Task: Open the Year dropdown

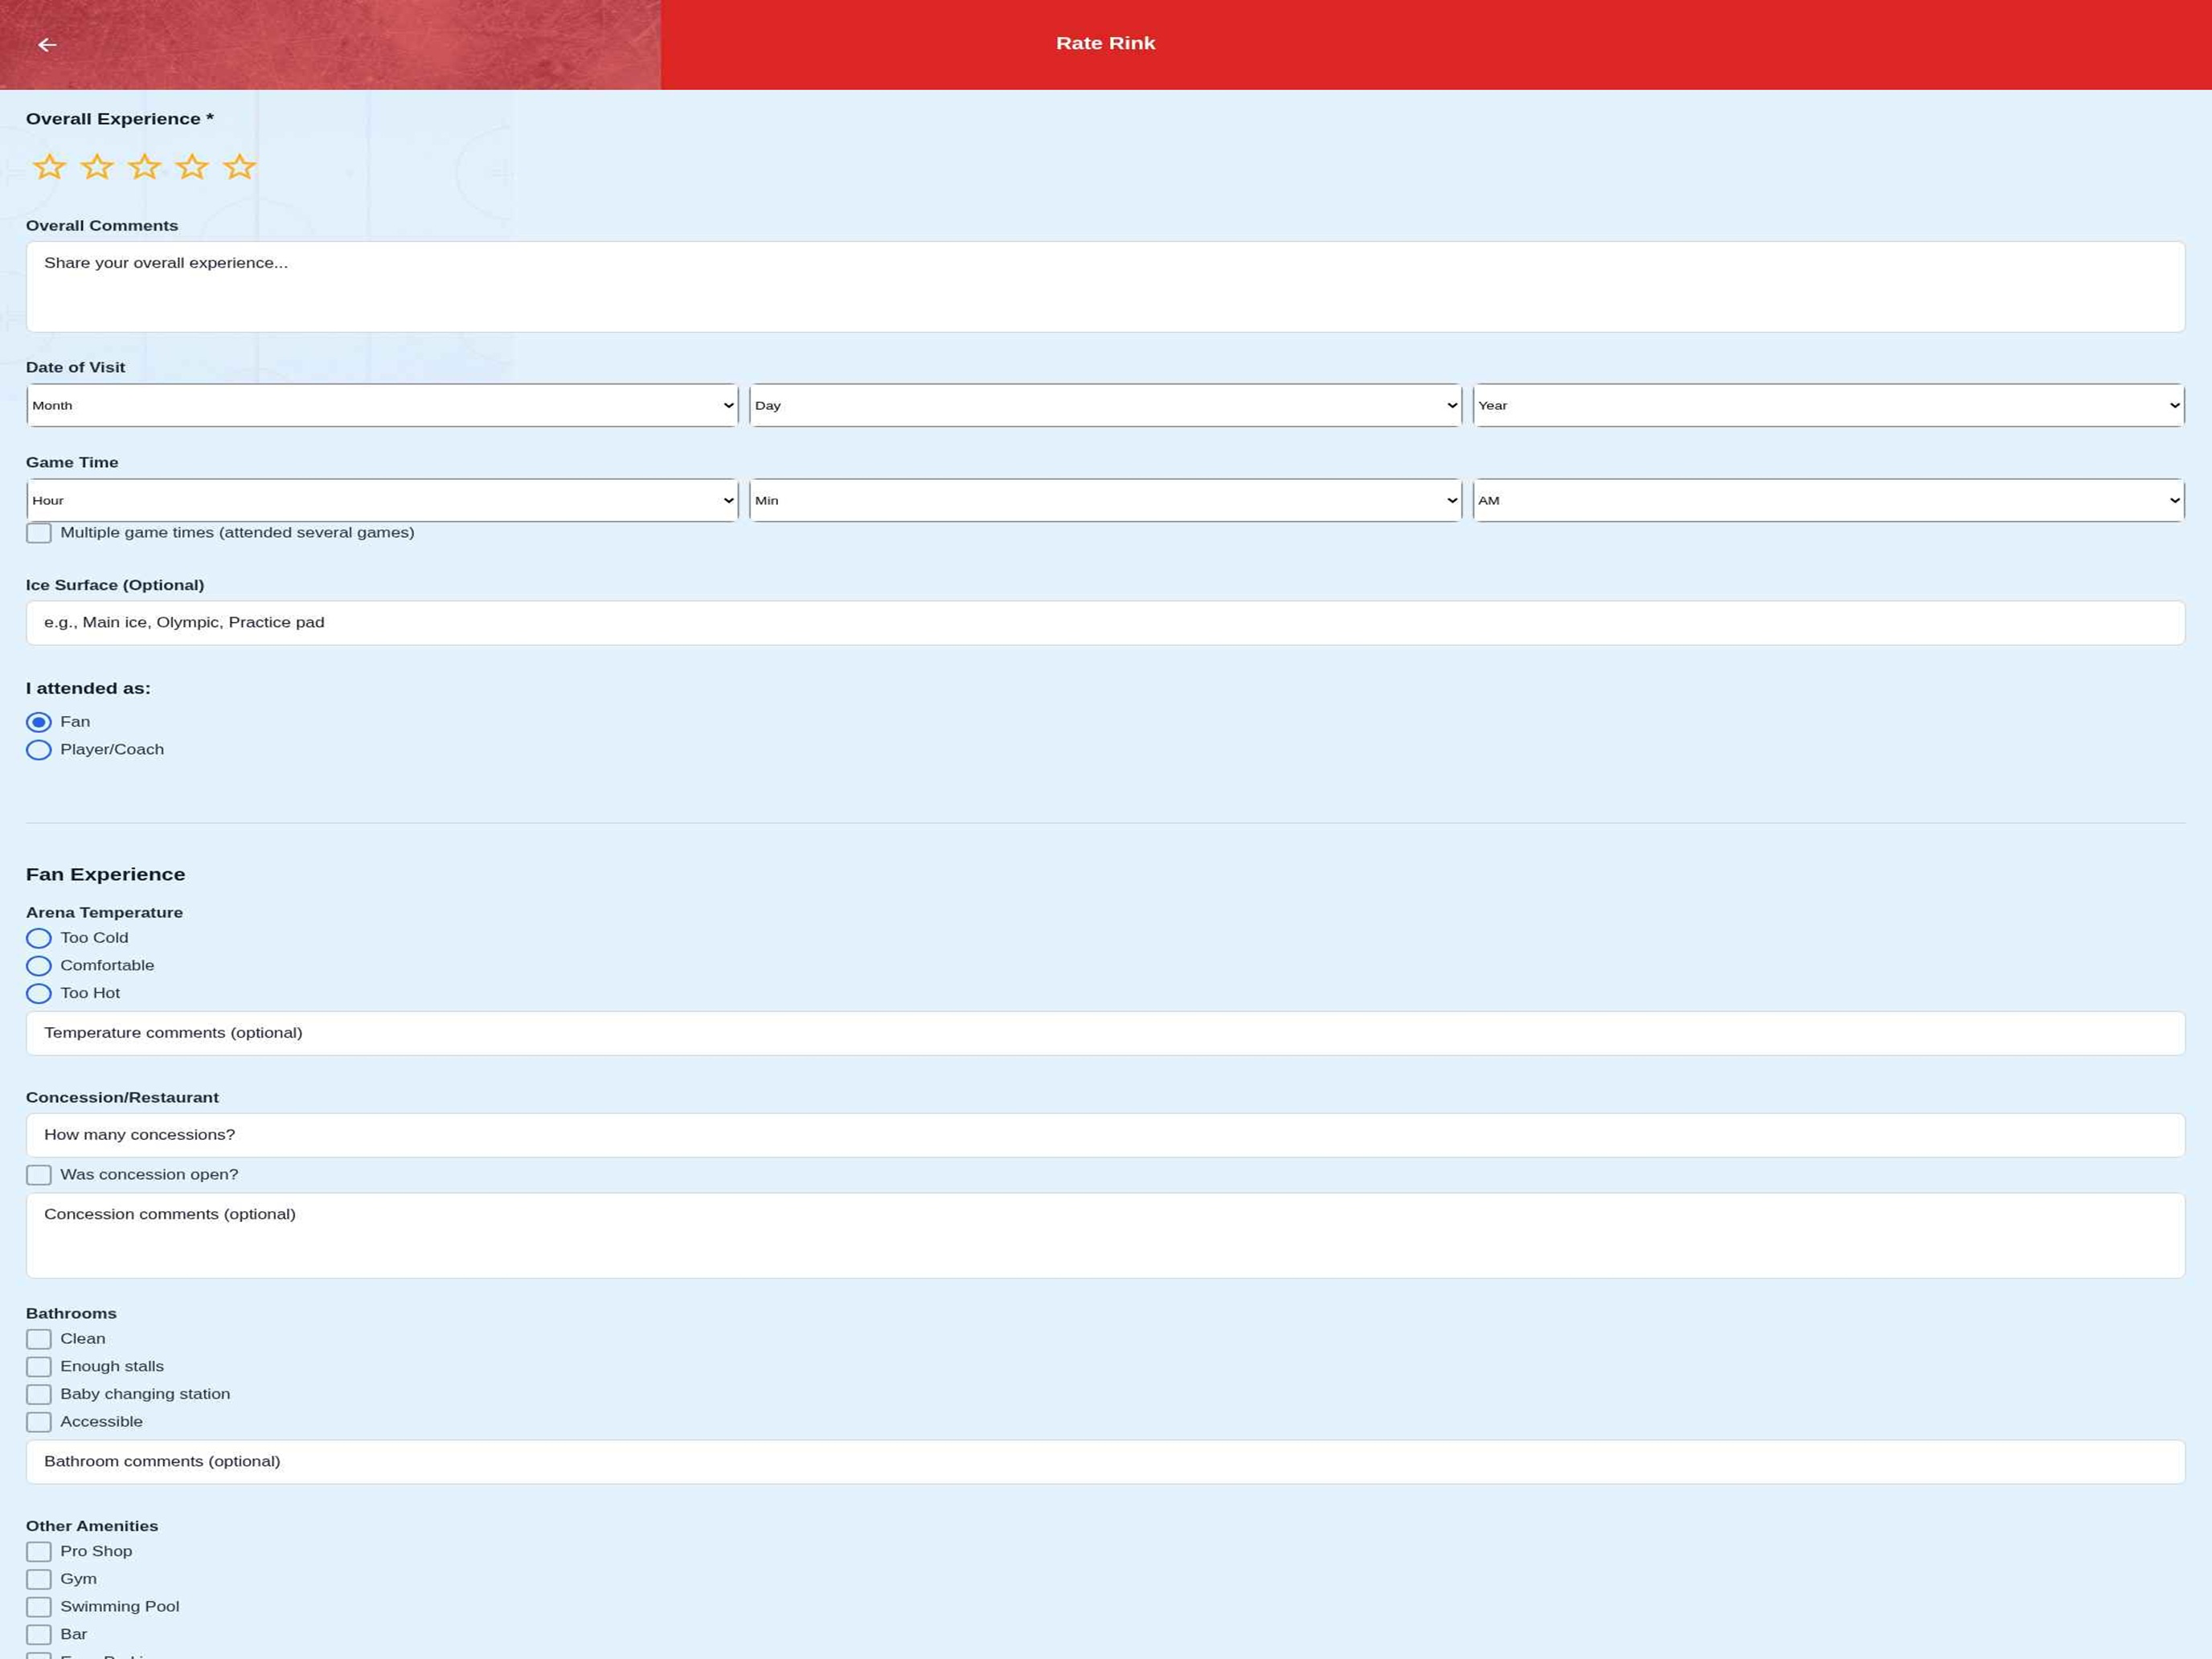Action: coord(1828,405)
